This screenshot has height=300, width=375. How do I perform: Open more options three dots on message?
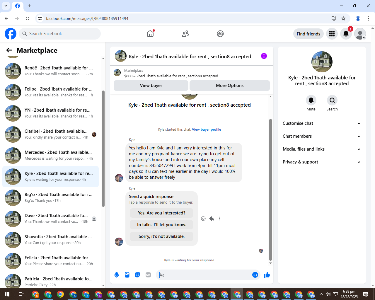[220, 219]
